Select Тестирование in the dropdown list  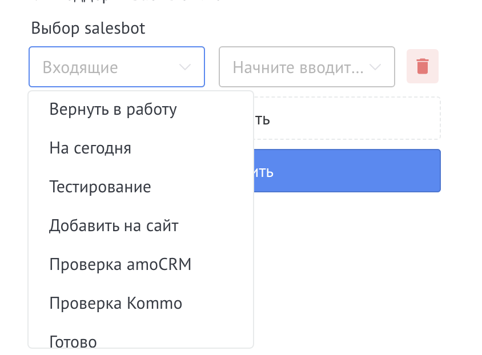[x=100, y=187]
